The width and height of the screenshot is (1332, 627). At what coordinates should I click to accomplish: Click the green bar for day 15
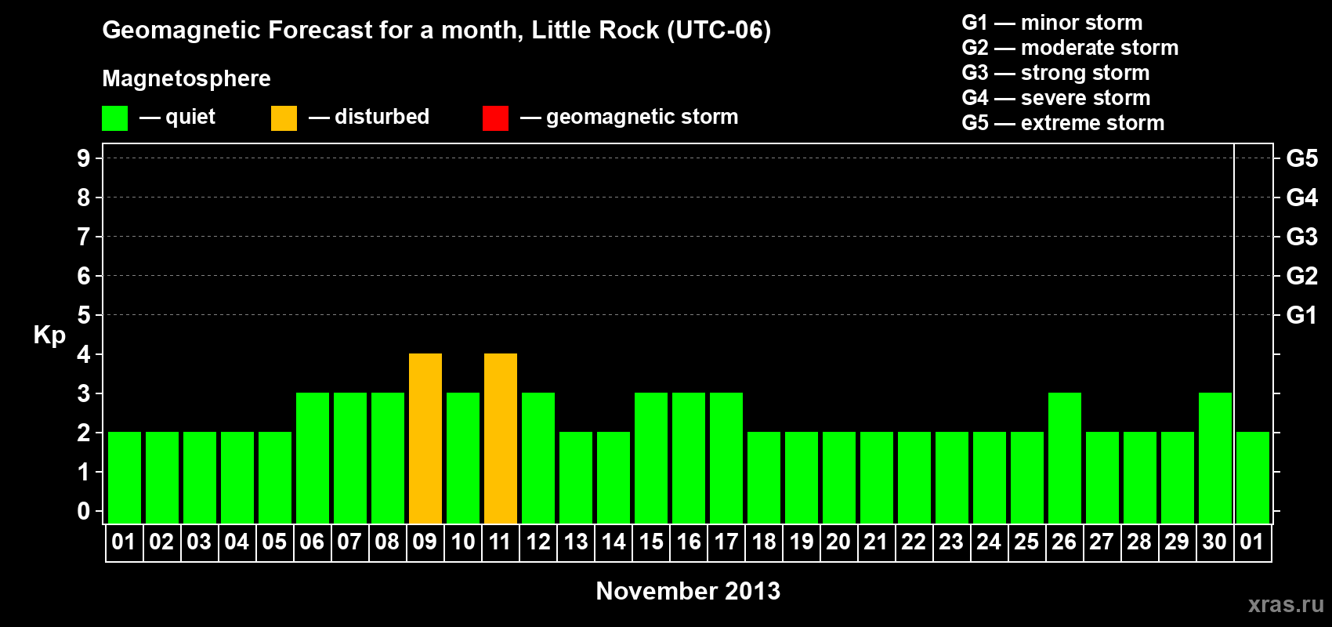click(651, 458)
